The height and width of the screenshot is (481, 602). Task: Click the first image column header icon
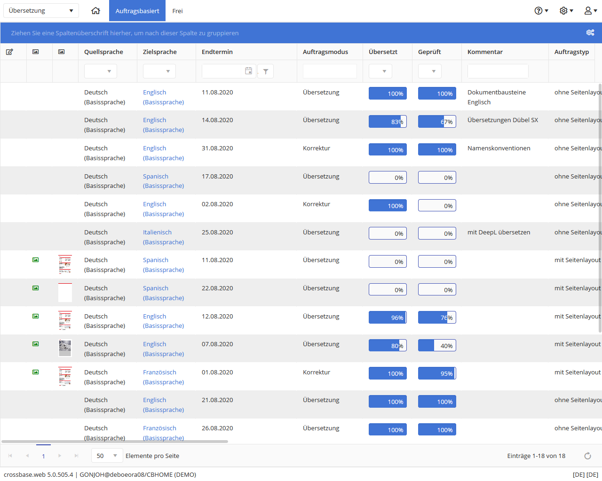pyautogui.click(x=36, y=52)
